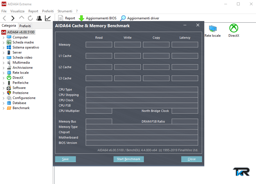Click the Computer monitor icon in tree
The image size is (256, 184).
[x=9, y=37]
